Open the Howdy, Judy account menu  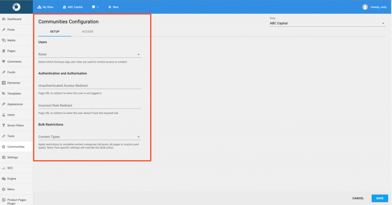(374, 7)
